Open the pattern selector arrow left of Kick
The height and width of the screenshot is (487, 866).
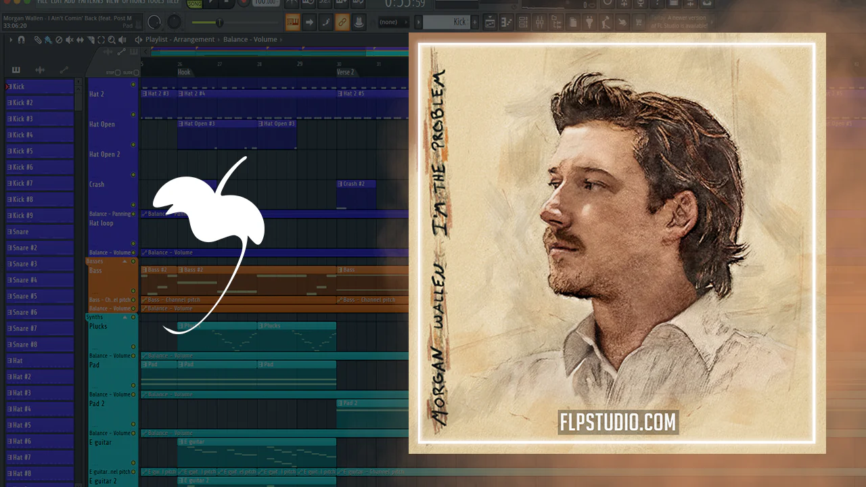(x=419, y=22)
